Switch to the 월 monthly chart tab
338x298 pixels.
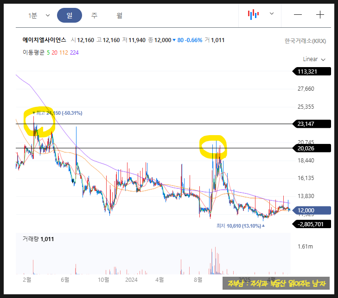click(x=120, y=15)
